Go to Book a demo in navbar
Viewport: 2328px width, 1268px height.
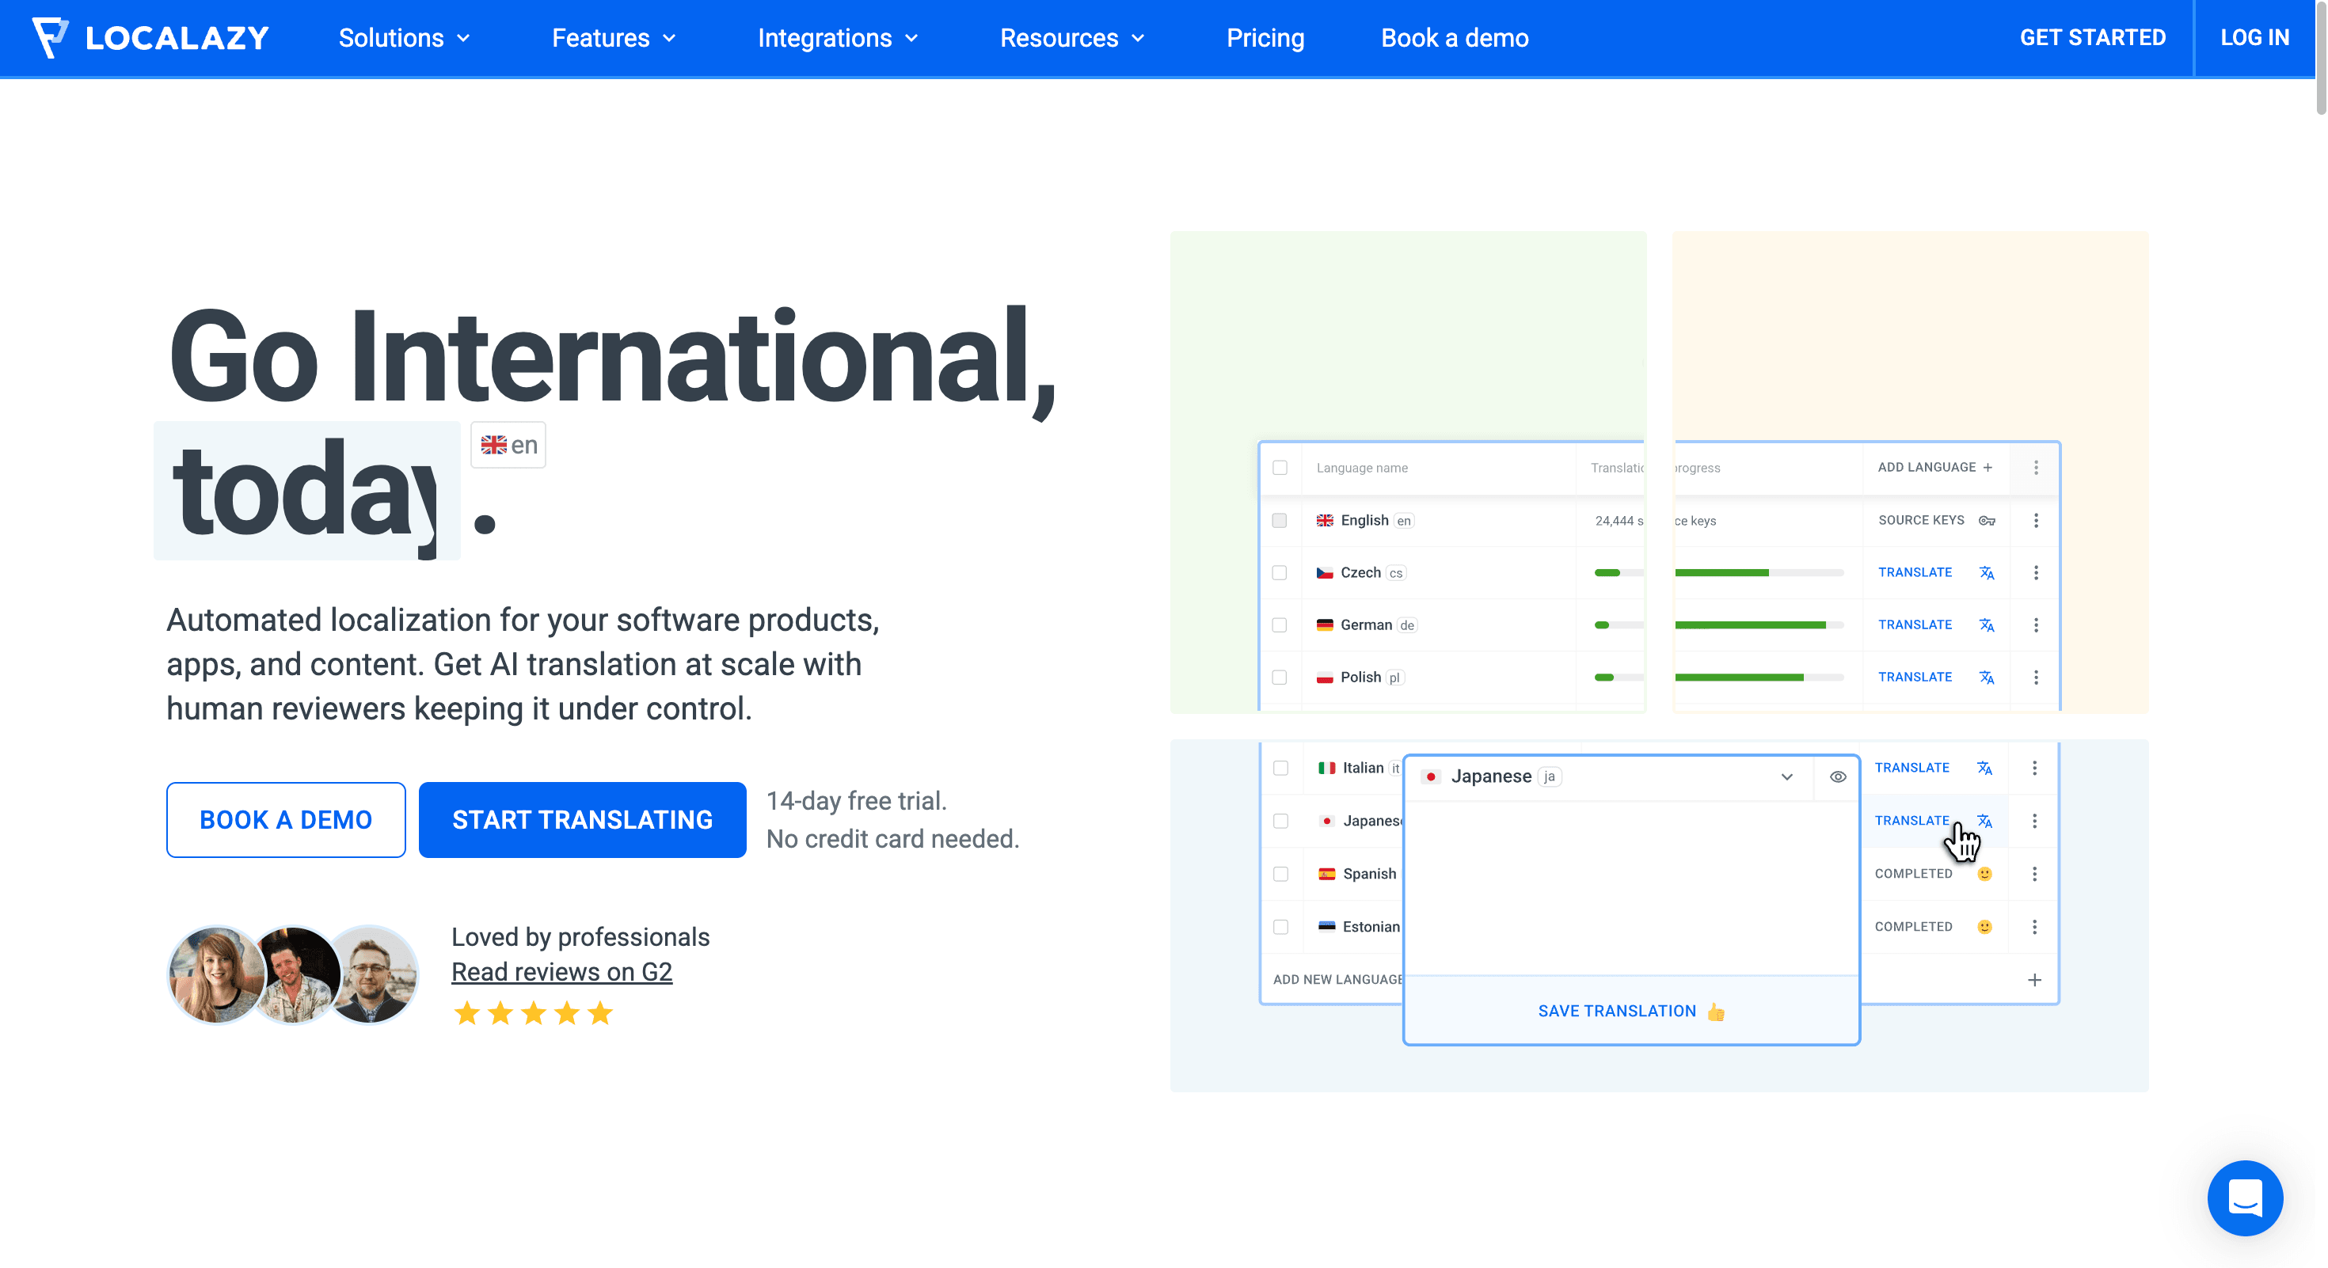click(1455, 38)
